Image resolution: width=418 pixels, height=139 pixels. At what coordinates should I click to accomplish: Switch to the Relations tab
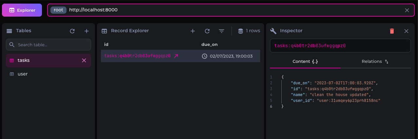tap(375, 62)
